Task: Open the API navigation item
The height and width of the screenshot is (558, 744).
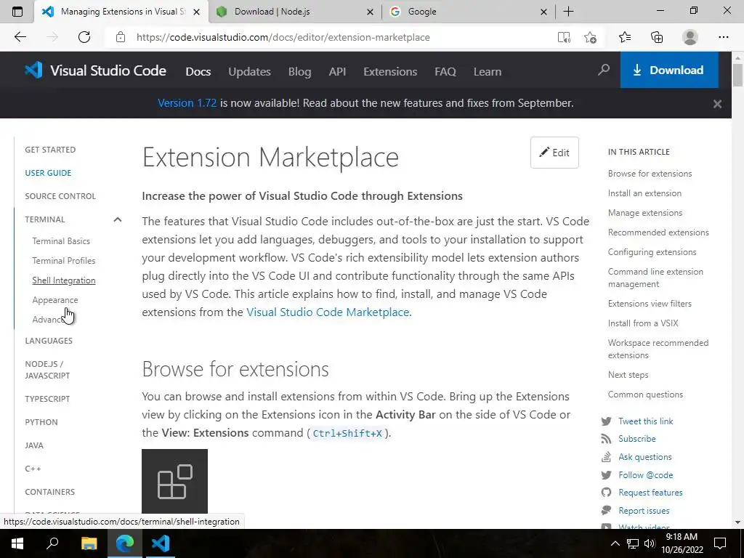Action: coord(337,72)
